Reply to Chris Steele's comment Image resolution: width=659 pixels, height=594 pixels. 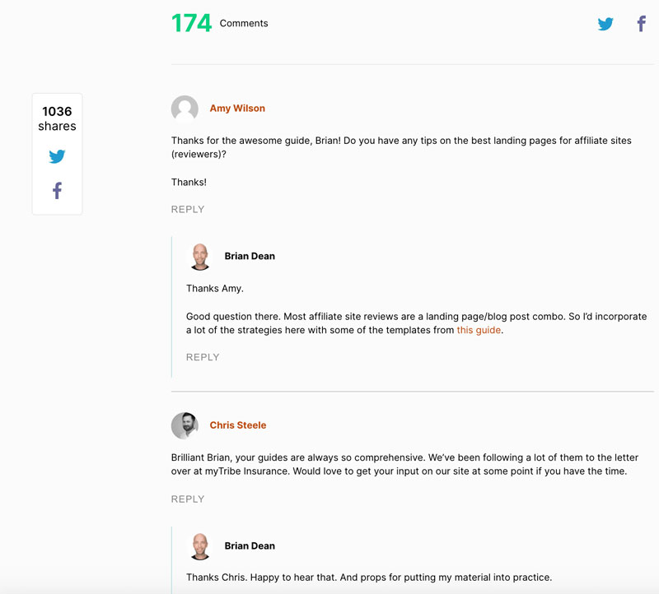point(188,499)
